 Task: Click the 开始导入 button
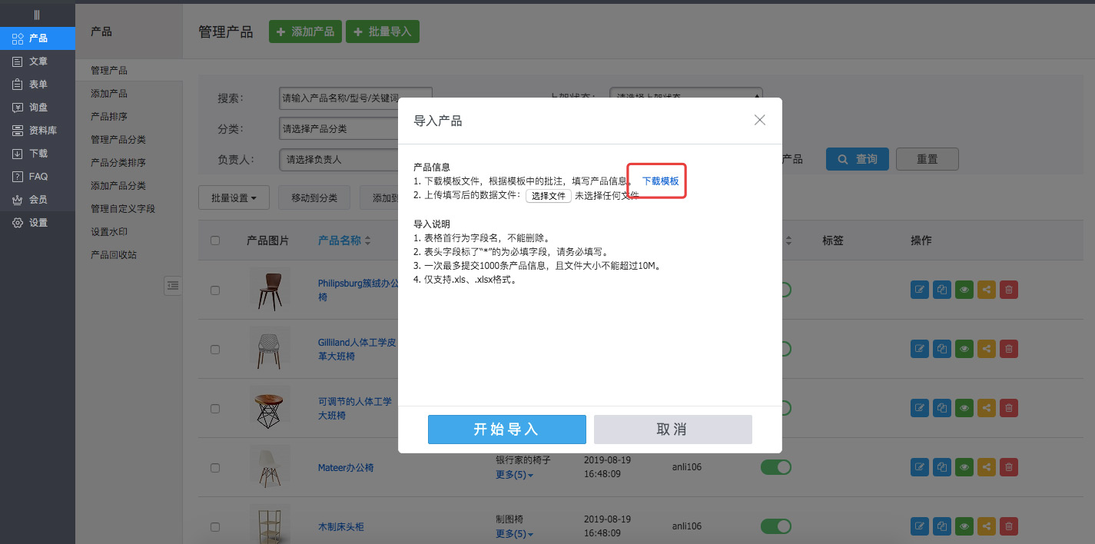coord(506,430)
